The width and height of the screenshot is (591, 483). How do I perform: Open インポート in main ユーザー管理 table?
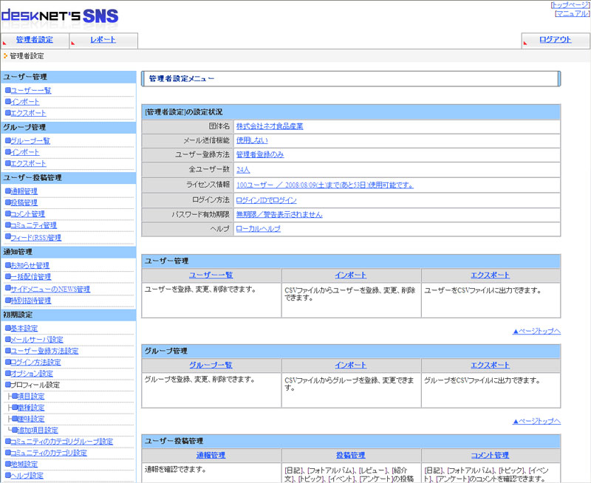pos(351,275)
